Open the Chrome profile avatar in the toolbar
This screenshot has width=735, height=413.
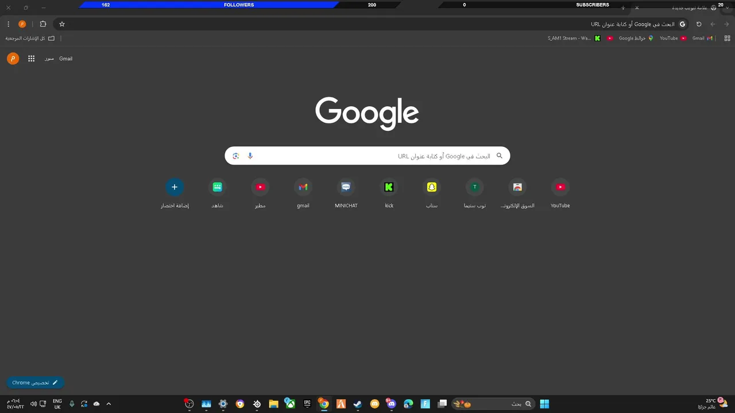22,24
